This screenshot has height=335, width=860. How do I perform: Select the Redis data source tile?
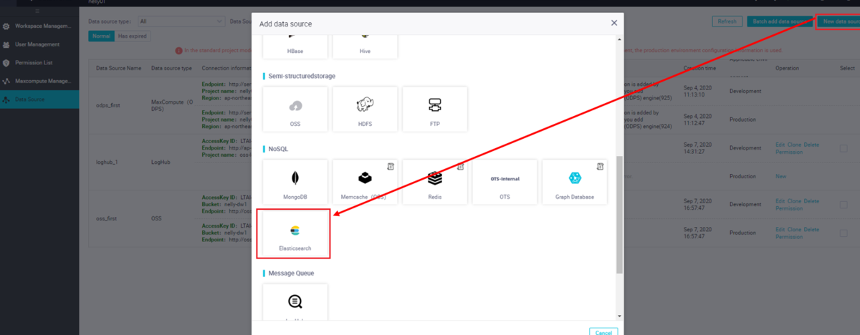pyautogui.click(x=434, y=182)
